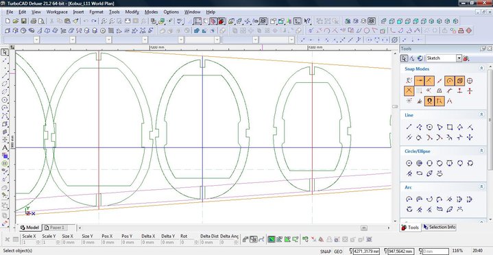Screen dimensions: 493x255
Task: Collapse the Circle/Ellipse section
Action: point(481,151)
